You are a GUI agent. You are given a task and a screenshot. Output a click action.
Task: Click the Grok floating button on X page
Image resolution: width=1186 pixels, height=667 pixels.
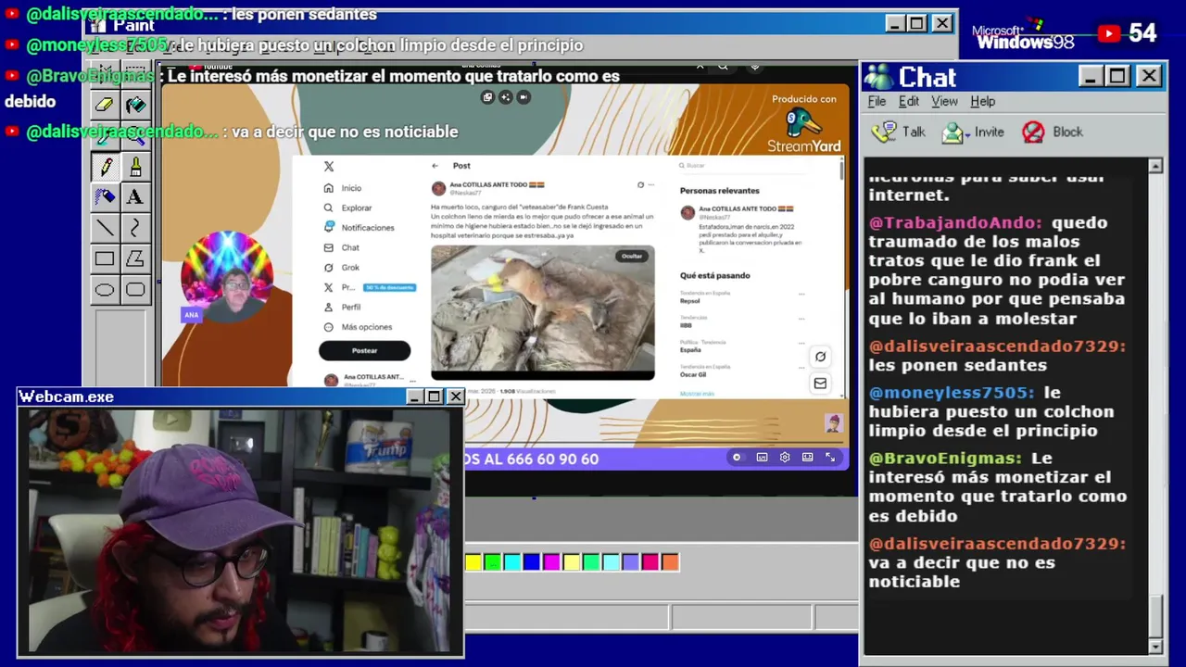click(820, 357)
